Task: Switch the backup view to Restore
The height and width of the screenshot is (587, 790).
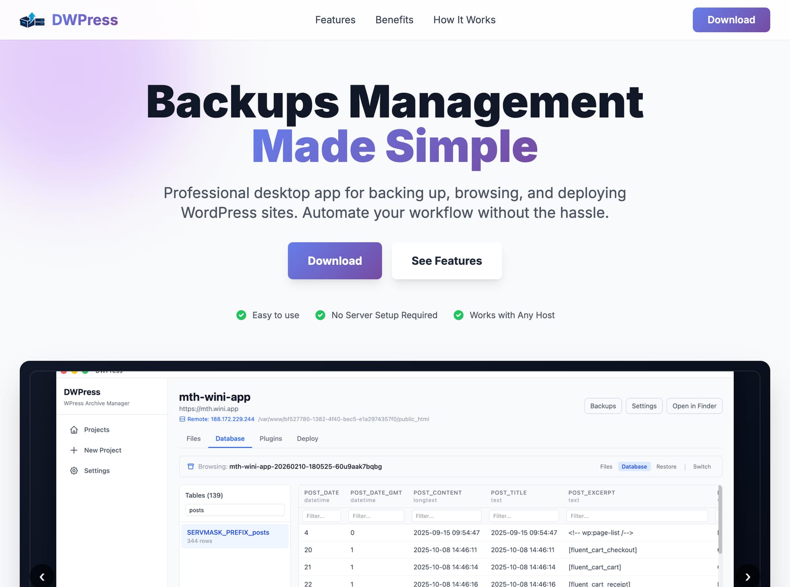Action: tap(667, 466)
